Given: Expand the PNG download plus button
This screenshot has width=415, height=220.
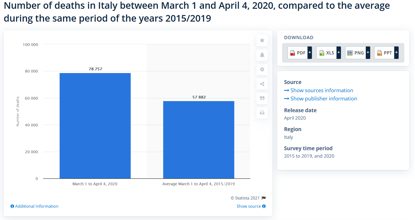Looking at the screenshot, I should click(x=368, y=53).
